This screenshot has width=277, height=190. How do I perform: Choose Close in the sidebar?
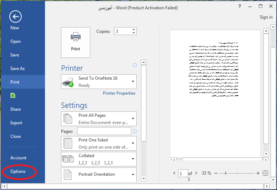click(16, 136)
